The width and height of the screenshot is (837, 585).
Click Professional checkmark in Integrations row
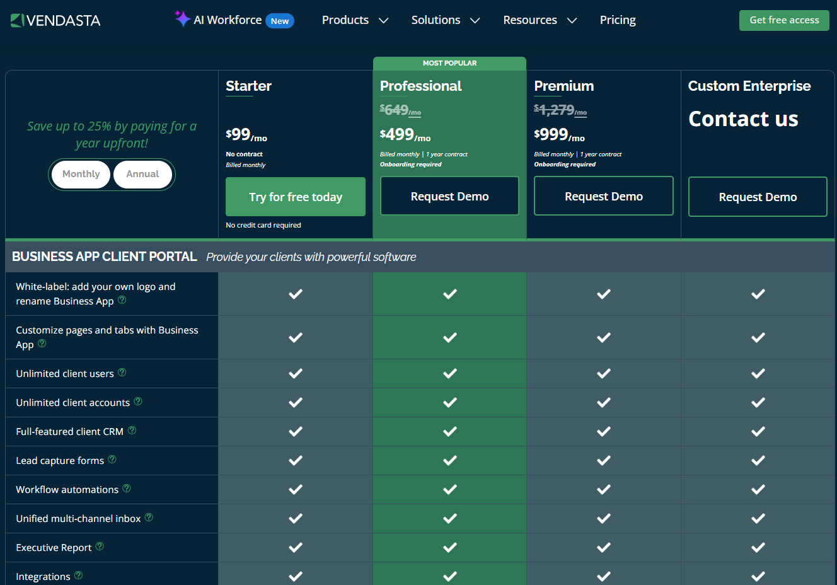click(x=450, y=576)
